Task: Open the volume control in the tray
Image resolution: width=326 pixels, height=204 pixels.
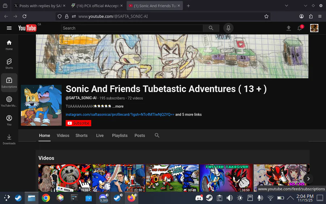Action: (230, 198)
